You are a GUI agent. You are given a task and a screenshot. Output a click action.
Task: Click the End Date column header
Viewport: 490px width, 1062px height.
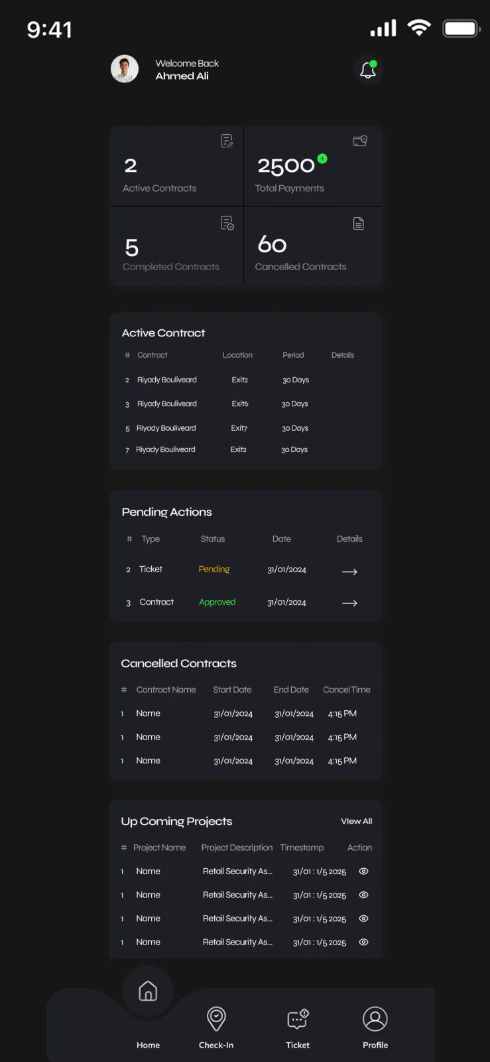pos(291,690)
